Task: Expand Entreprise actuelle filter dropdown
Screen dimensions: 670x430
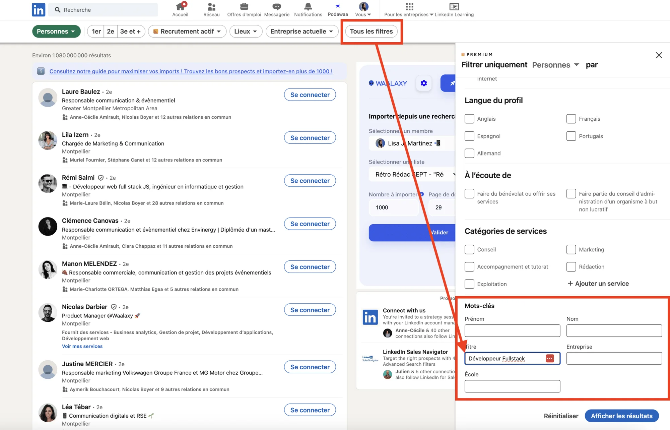Action: pyautogui.click(x=302, y=31)
